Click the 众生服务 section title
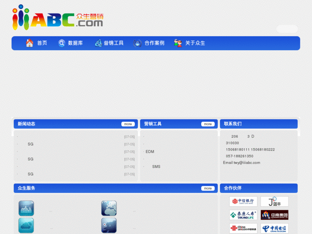 click(27, 188)
